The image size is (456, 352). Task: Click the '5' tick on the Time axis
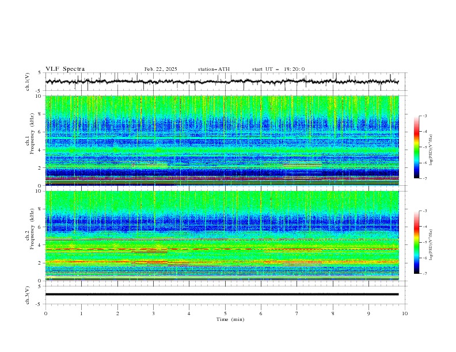tap(225, 313)
